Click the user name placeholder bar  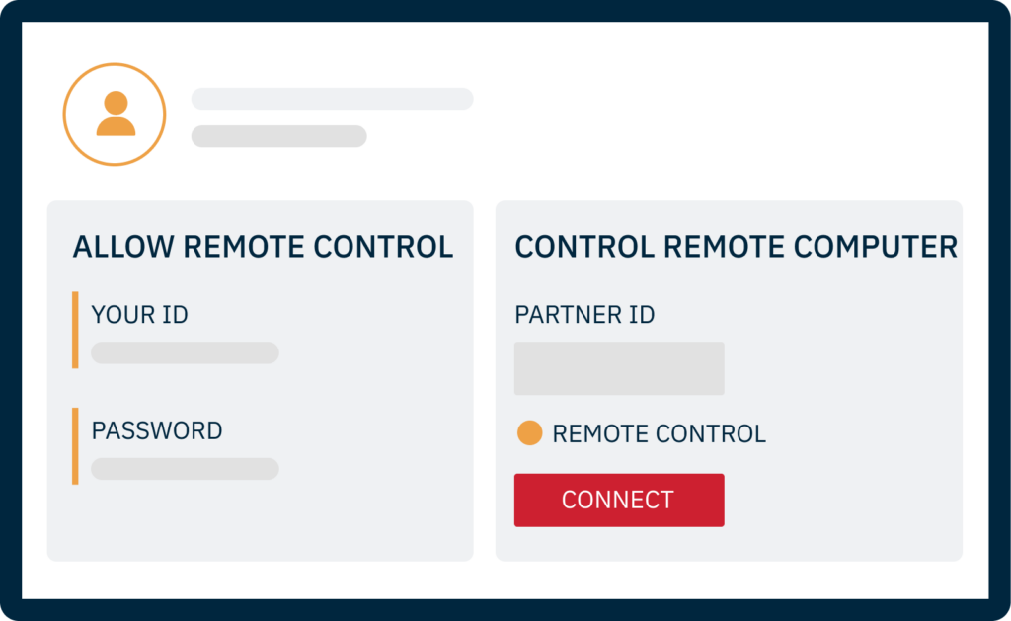coord(332,99)
